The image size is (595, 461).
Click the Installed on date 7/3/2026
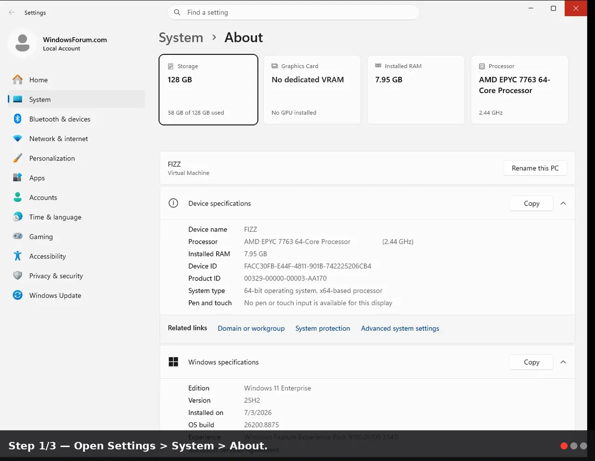pyautogui.click(x=258, y=413)
